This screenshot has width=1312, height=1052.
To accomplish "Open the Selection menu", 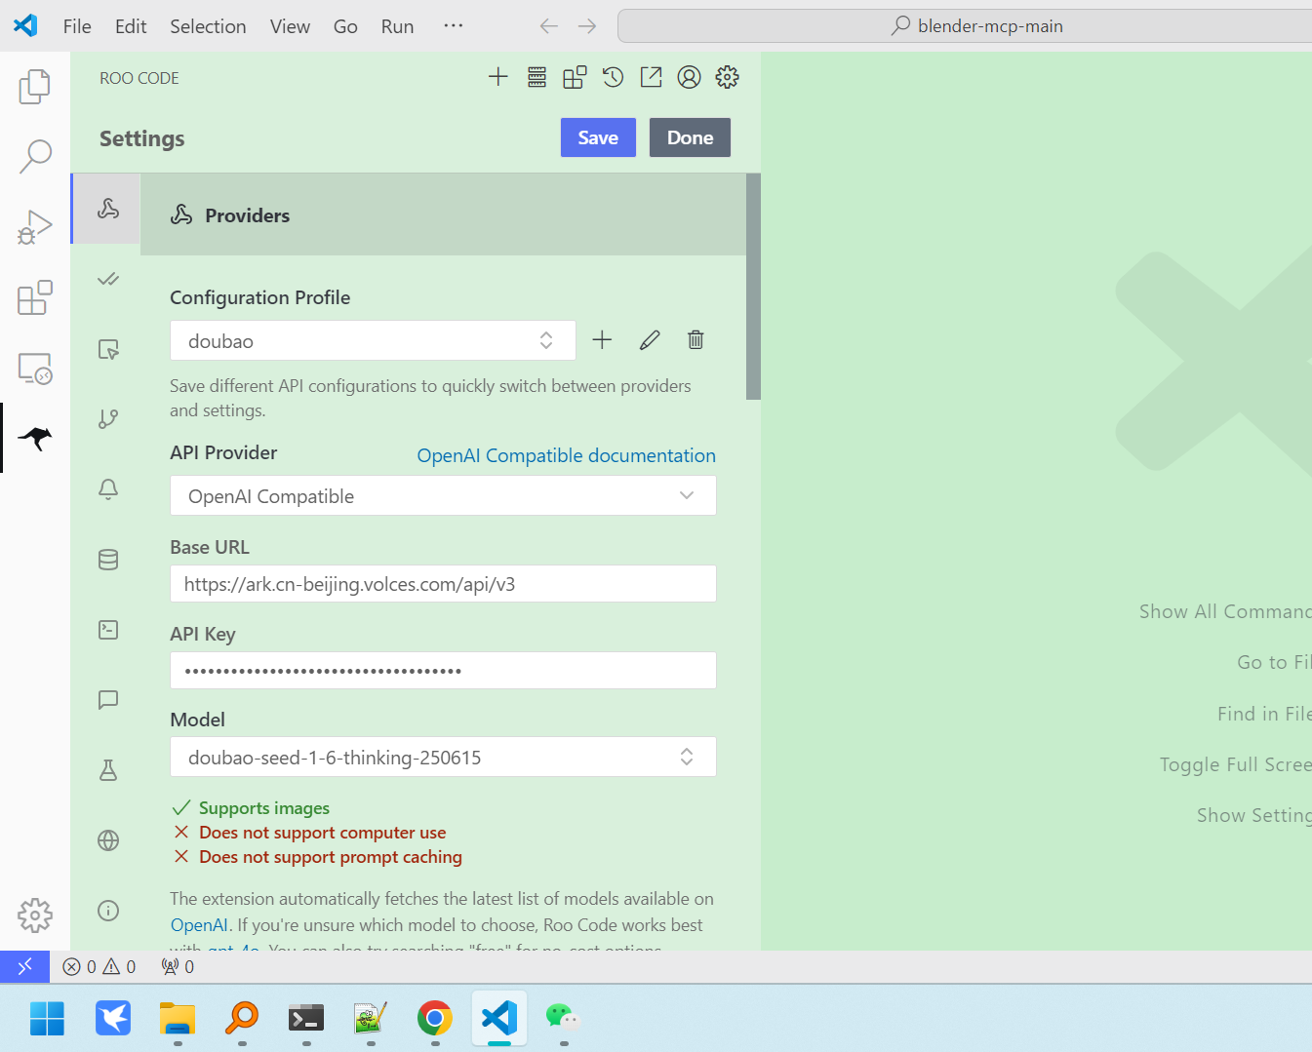I will click(208, 26).
